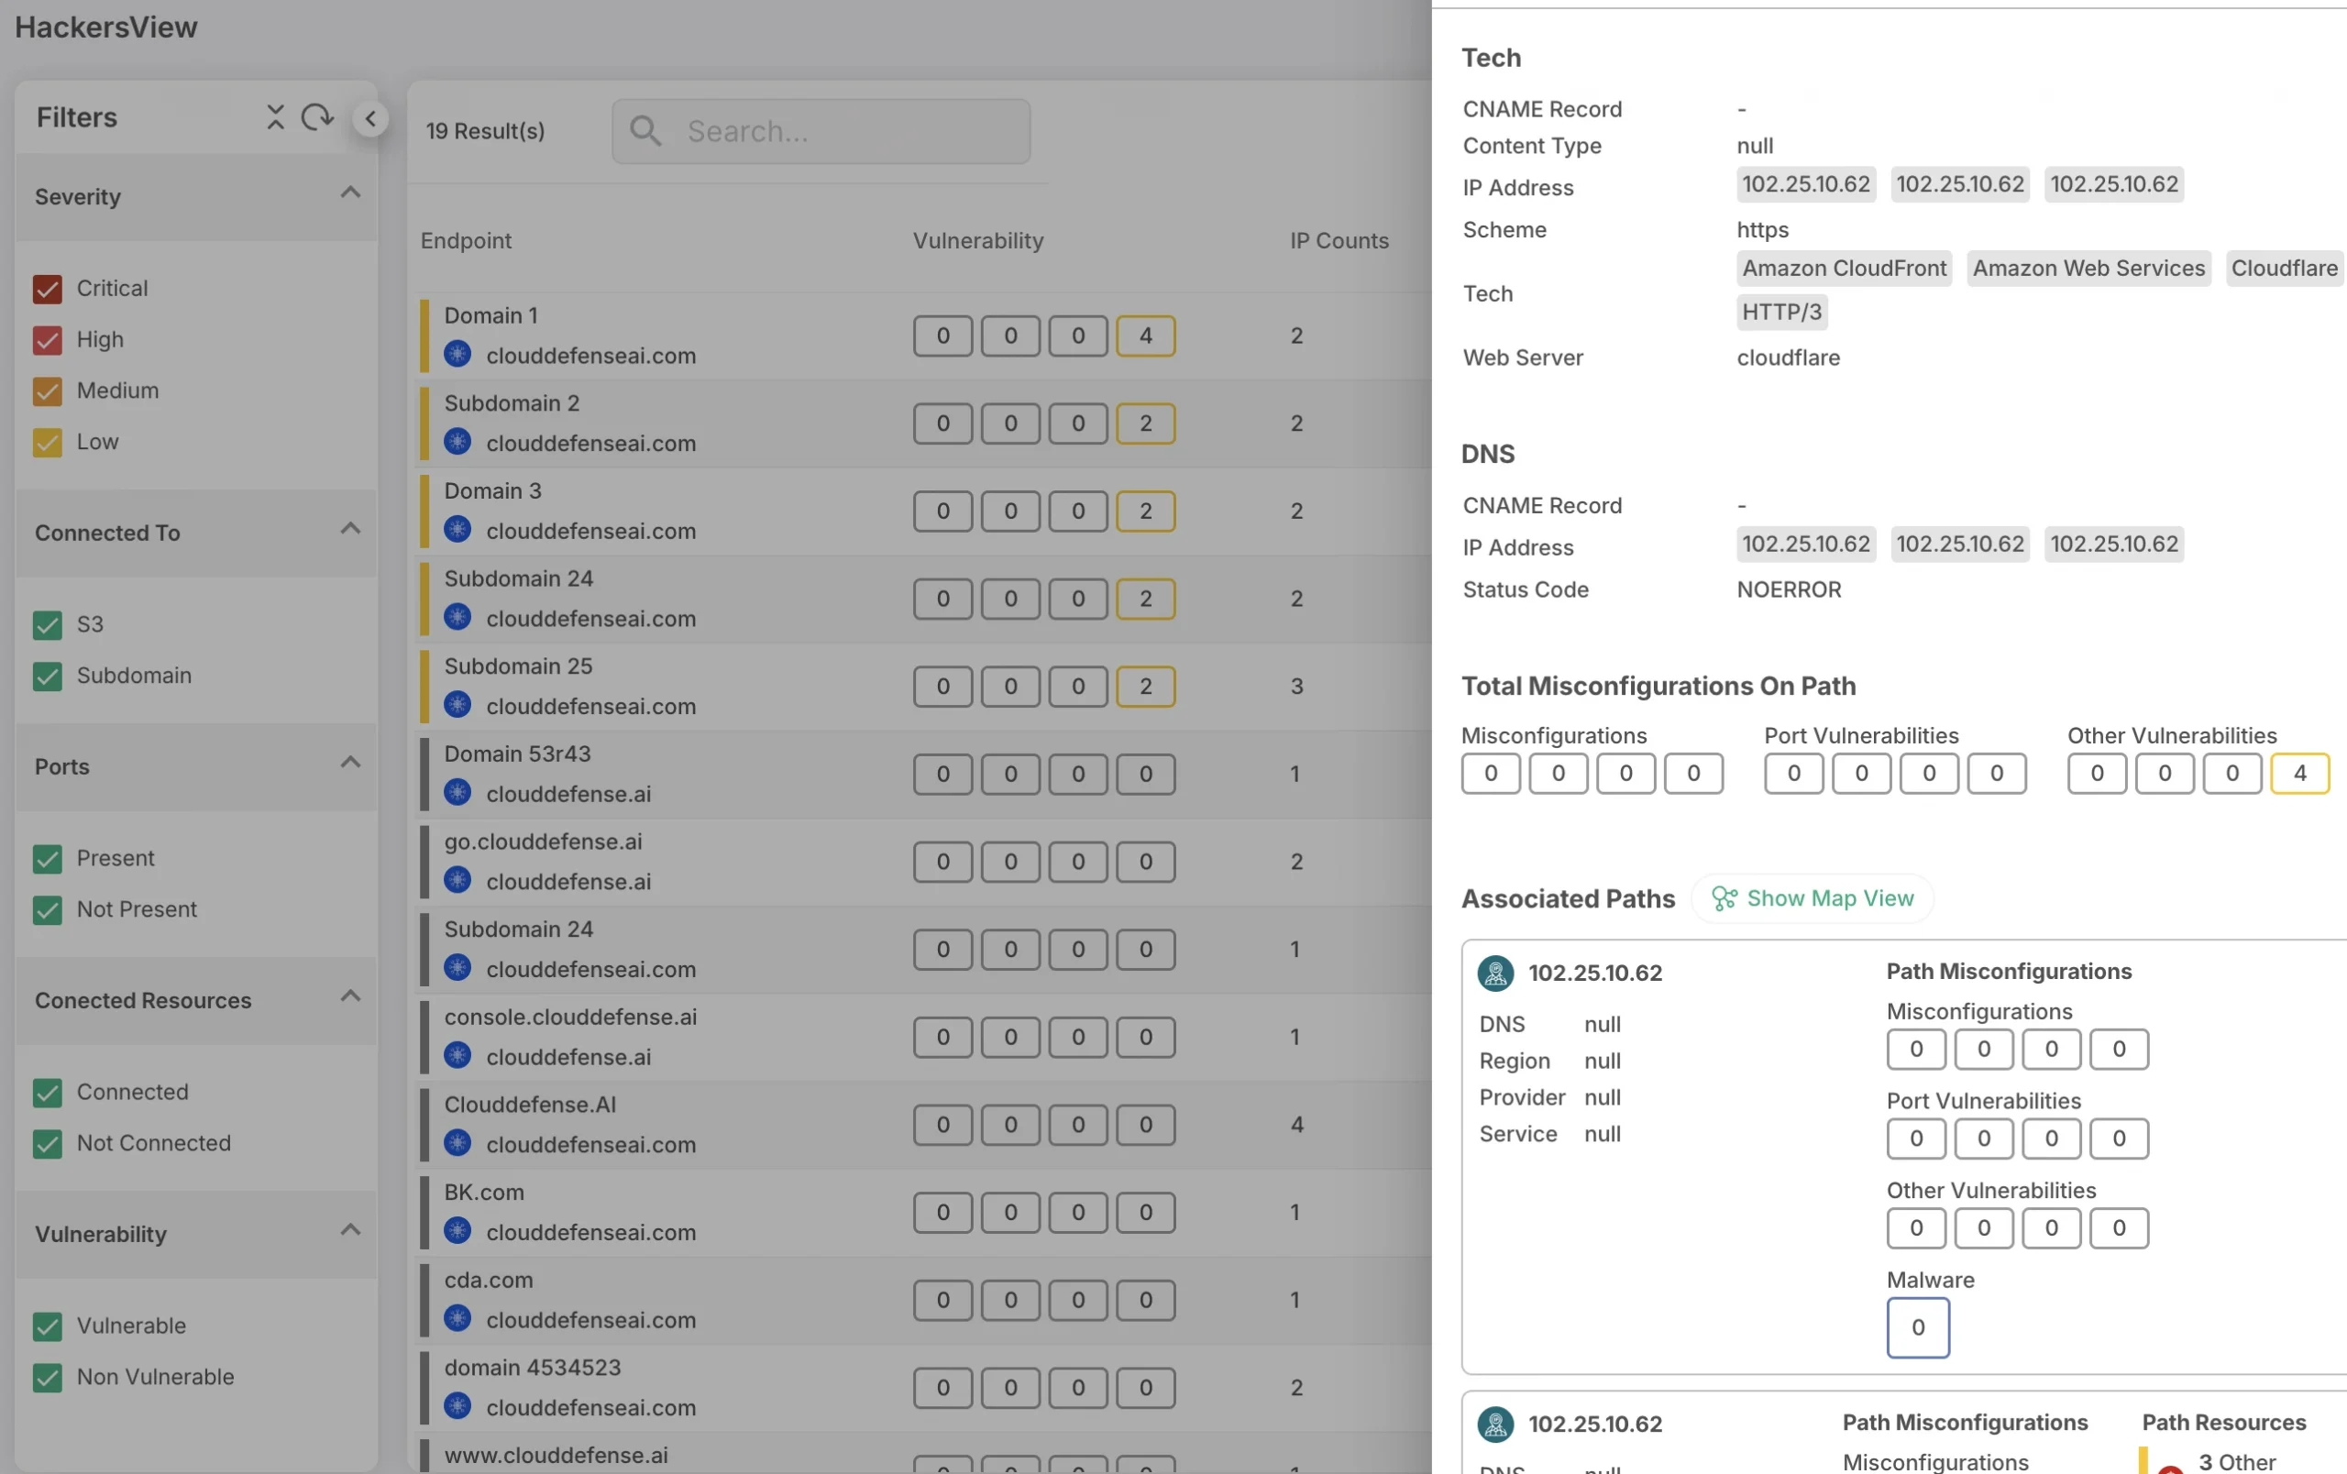Click the Domain 1 globe icon
The width and height of the screenshot is (2347, 1474).
click(x=457, y=354)
